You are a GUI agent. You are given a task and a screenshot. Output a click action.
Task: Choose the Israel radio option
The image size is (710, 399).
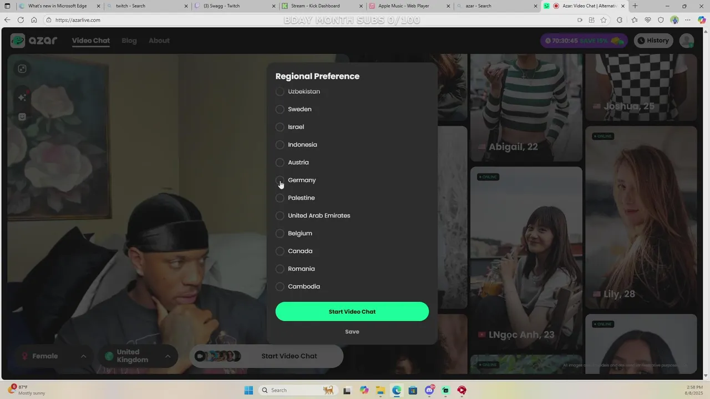click(280, 127)
